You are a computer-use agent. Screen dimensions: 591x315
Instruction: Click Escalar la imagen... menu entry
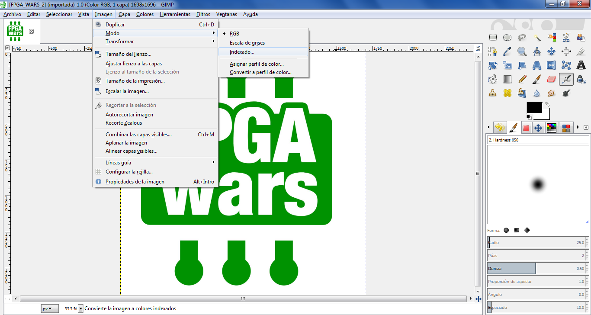point(155,91)
